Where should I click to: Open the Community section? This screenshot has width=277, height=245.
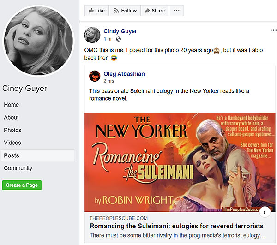click(x=18, y=168)
